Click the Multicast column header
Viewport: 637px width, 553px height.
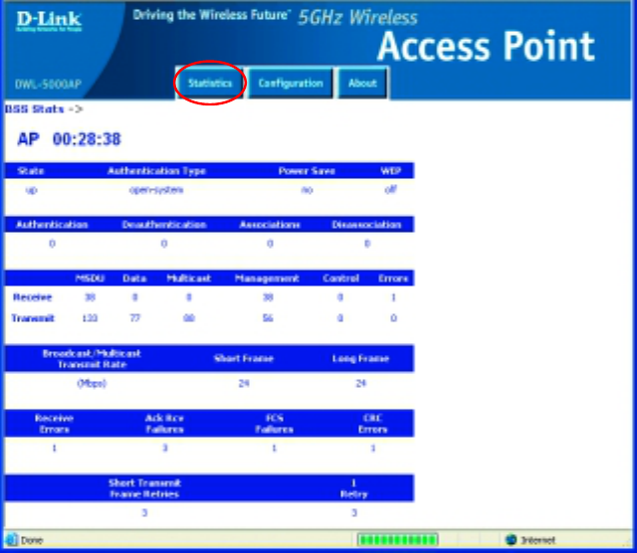pyautogui.click(x=189, y=278)
